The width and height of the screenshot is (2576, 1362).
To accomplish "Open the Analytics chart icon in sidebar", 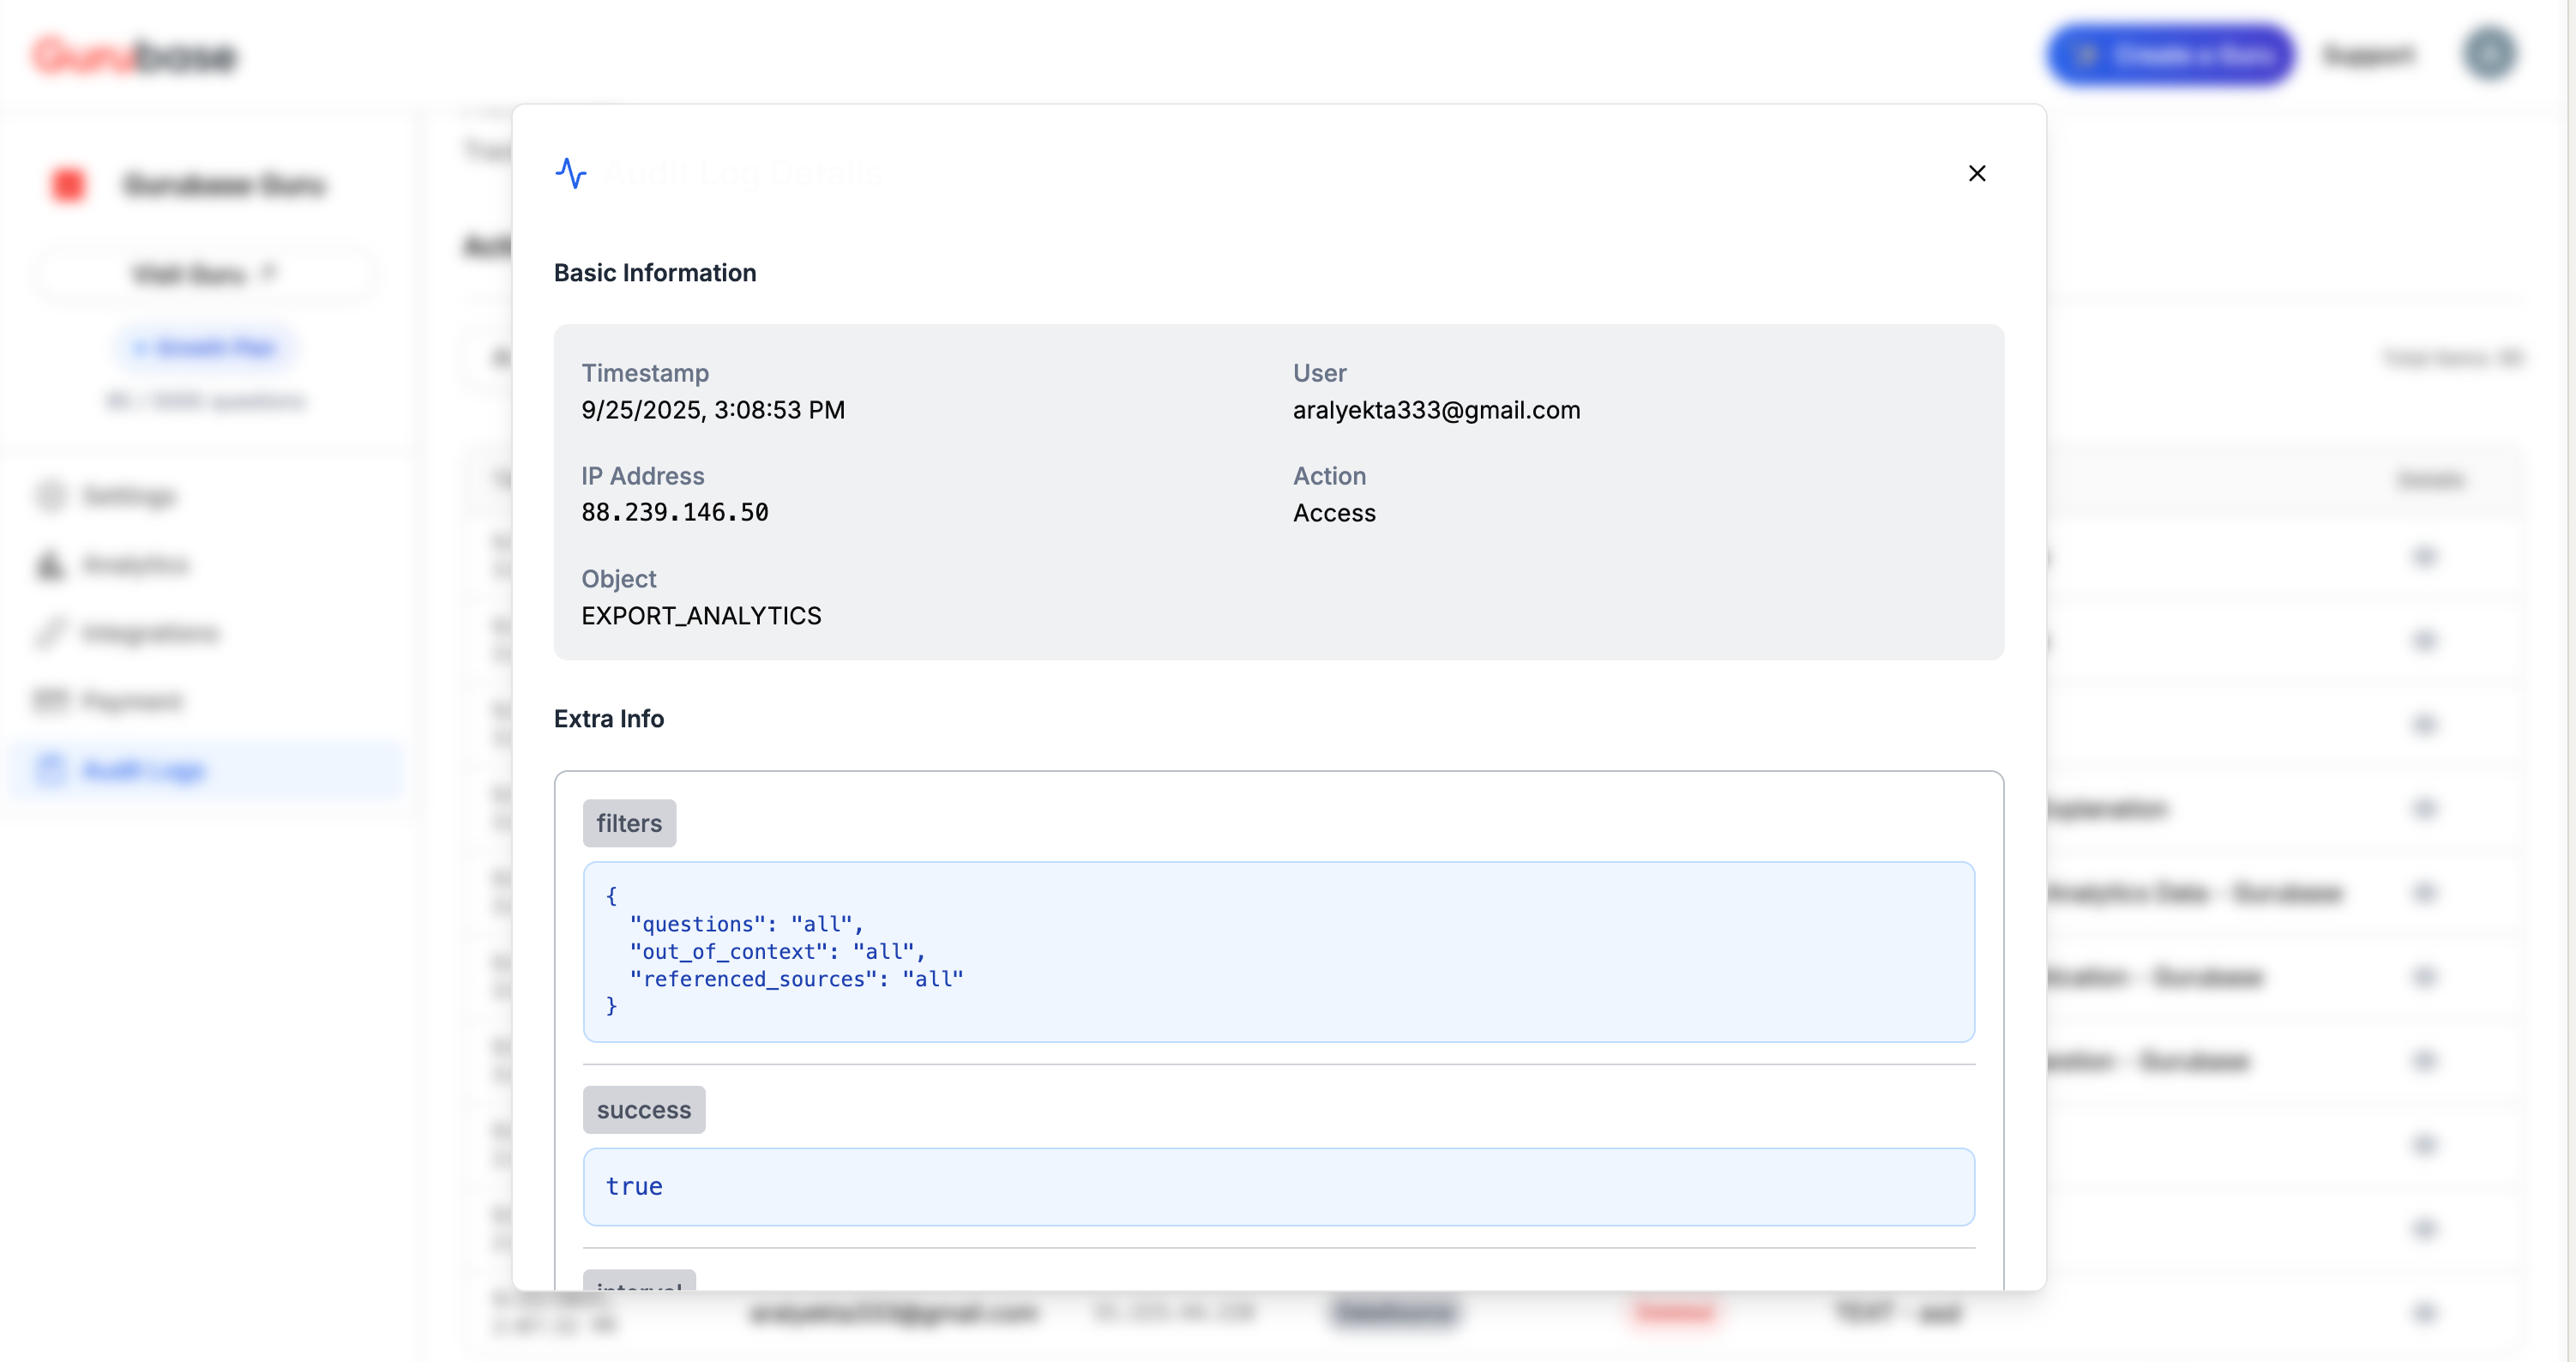I will (50, 565).
